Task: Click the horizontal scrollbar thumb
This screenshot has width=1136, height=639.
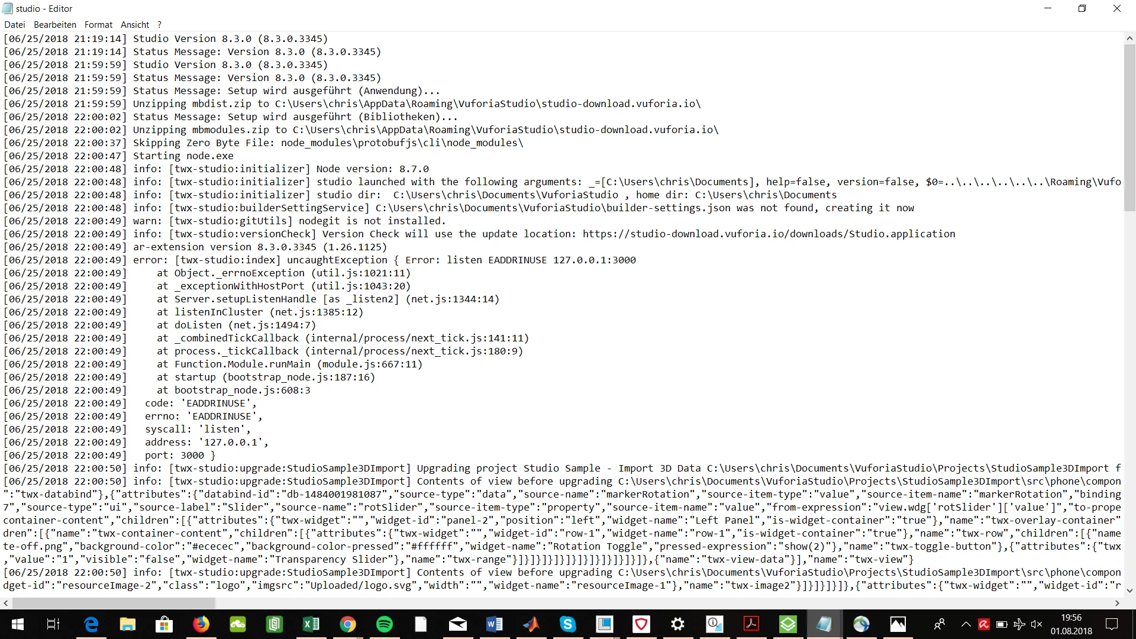Action: pyautogui.click(x=114, y=603)
